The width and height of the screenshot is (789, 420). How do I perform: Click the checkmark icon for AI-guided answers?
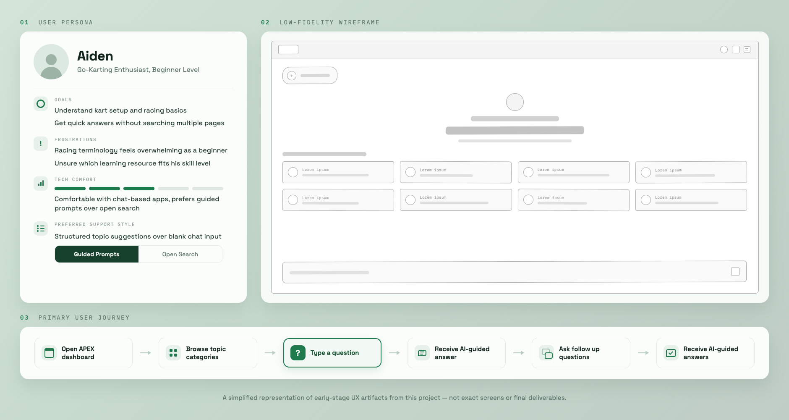(671, 353)
